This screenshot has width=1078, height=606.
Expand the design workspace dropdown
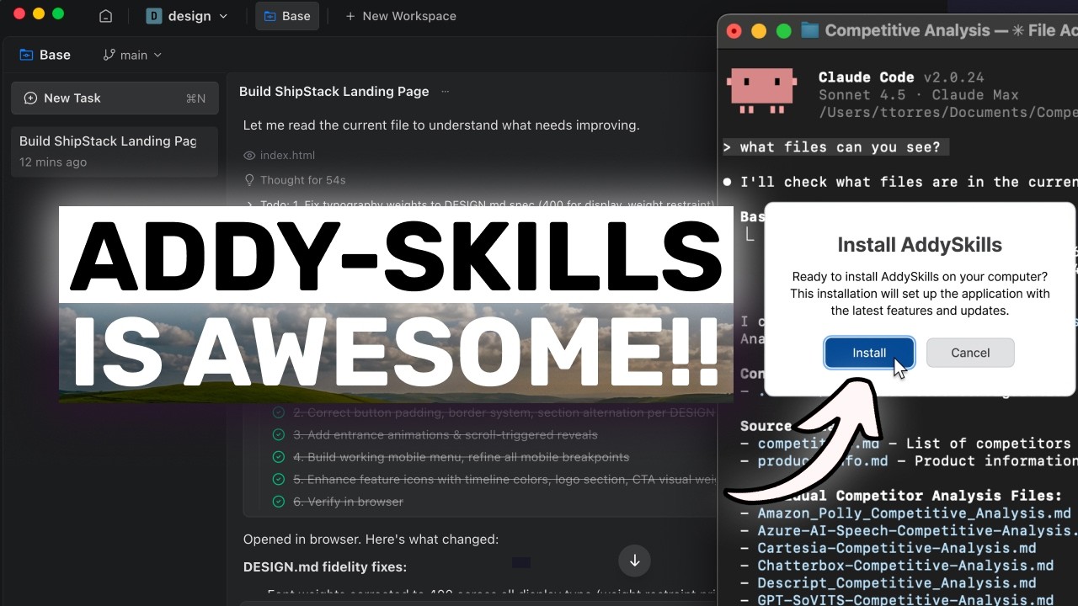pyautogui.click(x=187, y=16)
